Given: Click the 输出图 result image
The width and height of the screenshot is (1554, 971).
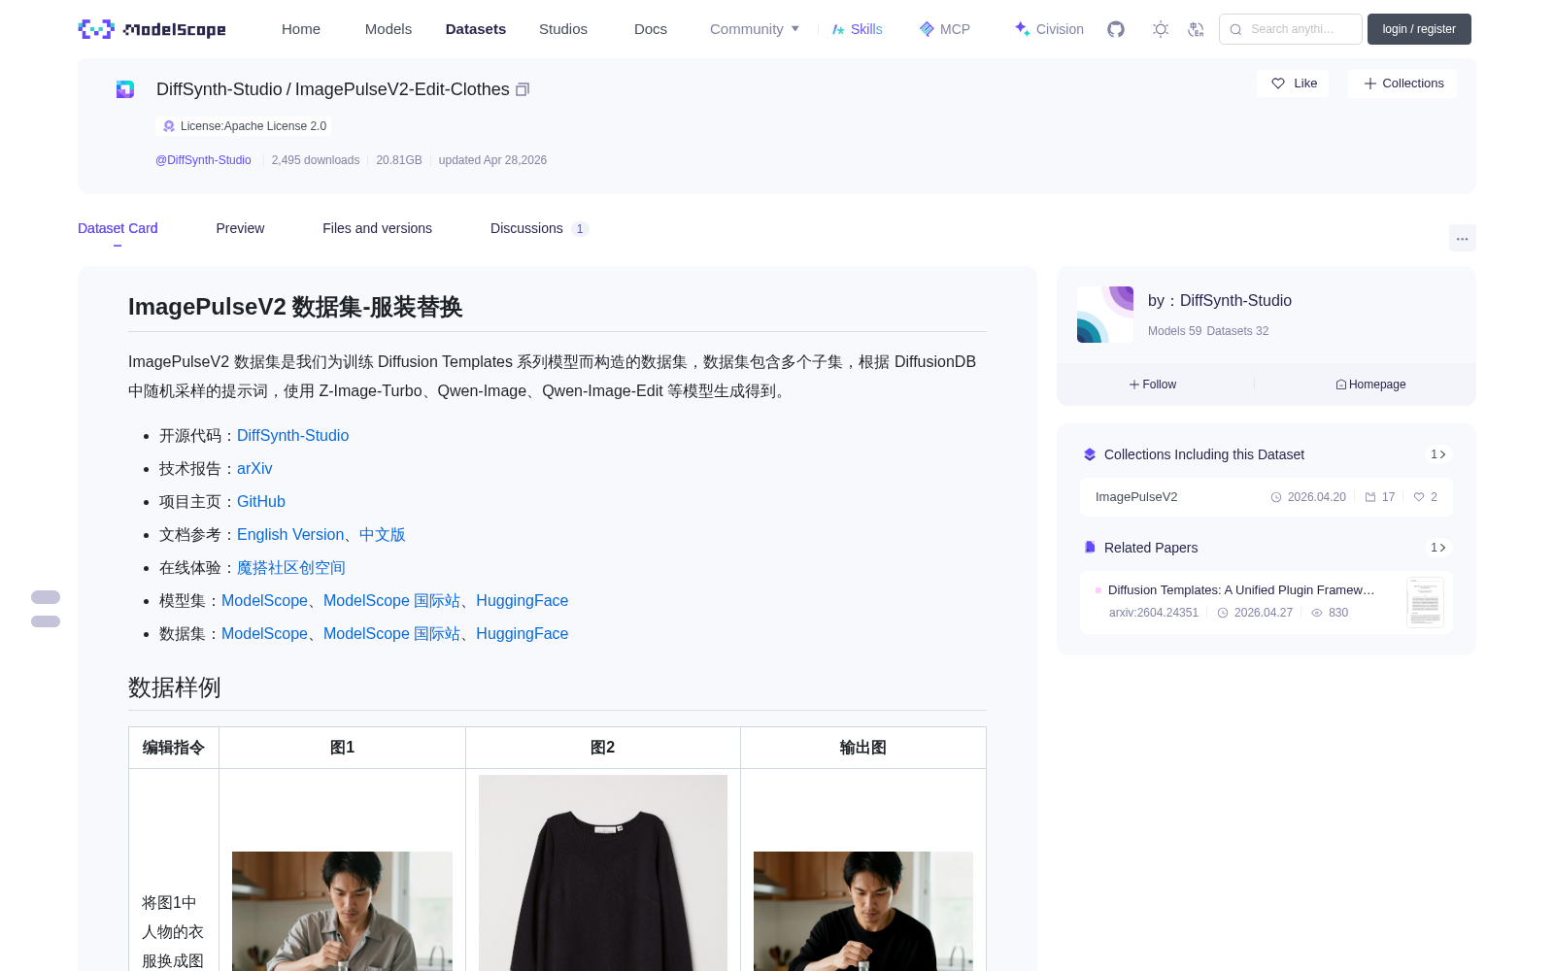Looking at the screenshot, I should tap(863, 911).
